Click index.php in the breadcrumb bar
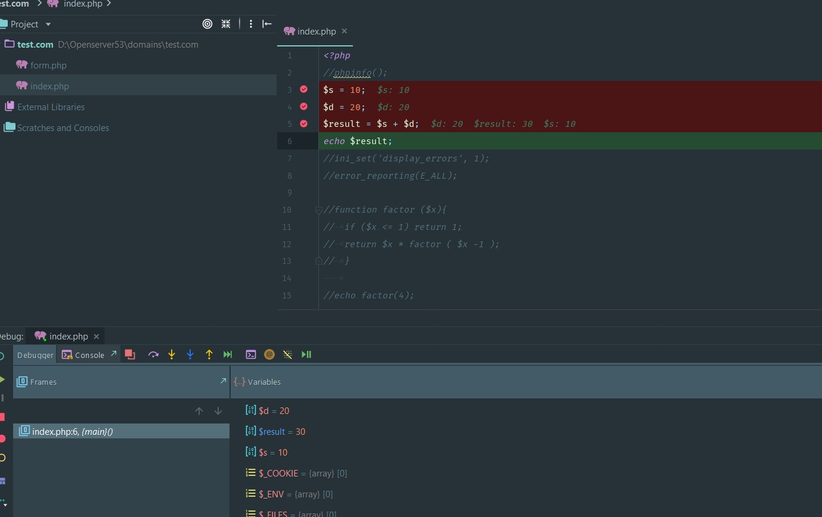 (83, 4)
